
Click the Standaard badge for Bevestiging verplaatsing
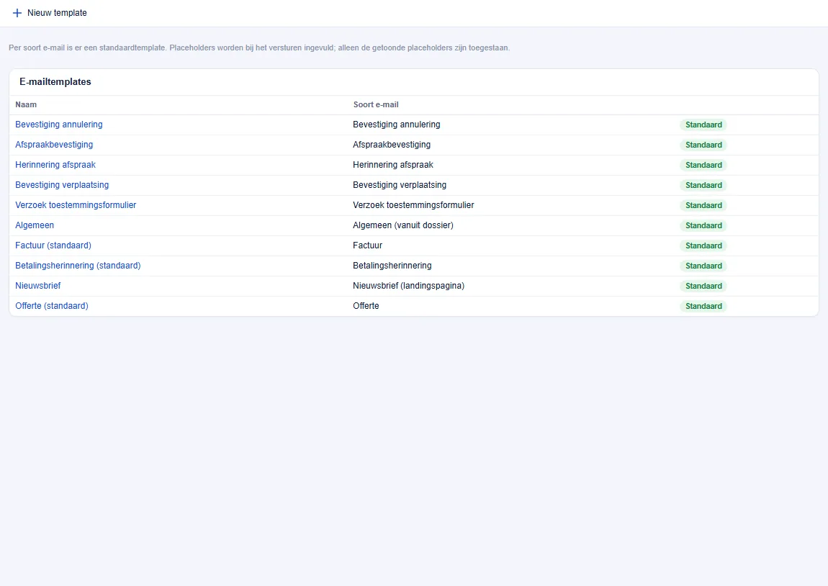click(703, 185)
